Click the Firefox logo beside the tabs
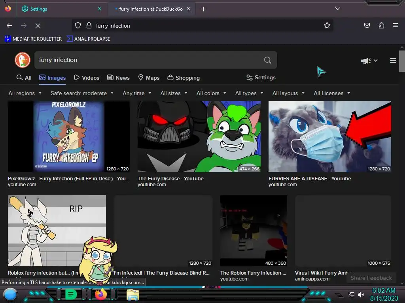The width and height of the screenshot is (405, 303). pyautogui.click(x=8, y=9)
